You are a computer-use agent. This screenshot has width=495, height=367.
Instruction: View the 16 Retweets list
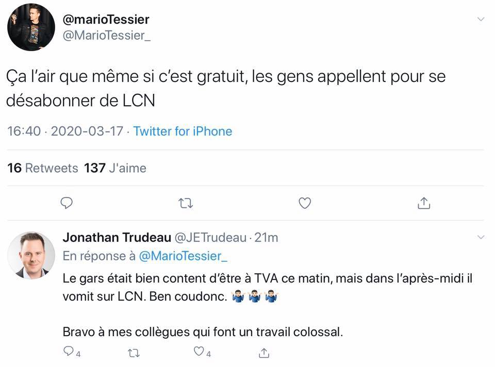pos(43,168)
